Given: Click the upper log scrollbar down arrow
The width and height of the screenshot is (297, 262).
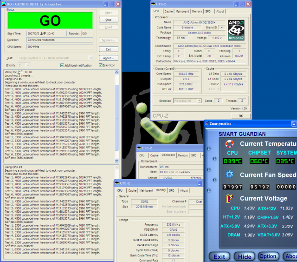Looking at the screenshot, I should click(116, 161).
